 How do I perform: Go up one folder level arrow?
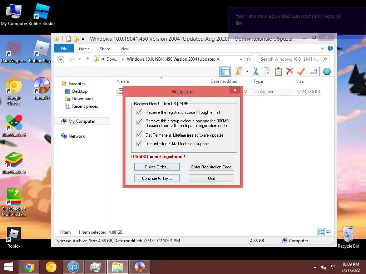click(88, 60)
